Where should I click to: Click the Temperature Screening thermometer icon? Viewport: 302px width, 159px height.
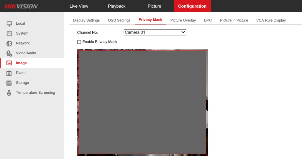(9, 93)
